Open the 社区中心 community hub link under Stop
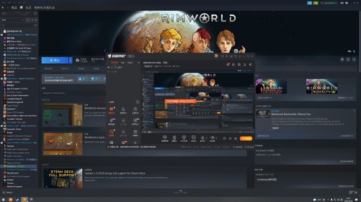361x202 pixels. click(65, 68)
